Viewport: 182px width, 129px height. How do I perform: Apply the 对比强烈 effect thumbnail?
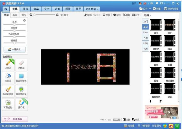coord(170,73)
